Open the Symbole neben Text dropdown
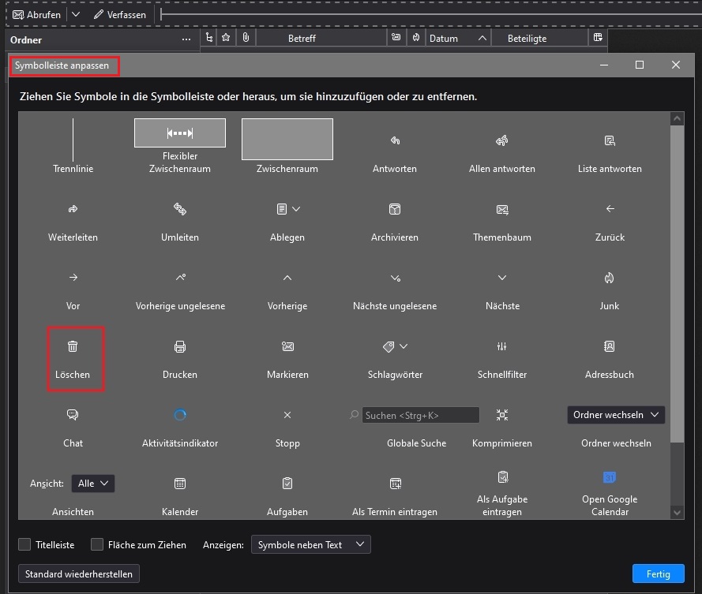Viewport: 702px width, 594px height. (x=310, y=544)
